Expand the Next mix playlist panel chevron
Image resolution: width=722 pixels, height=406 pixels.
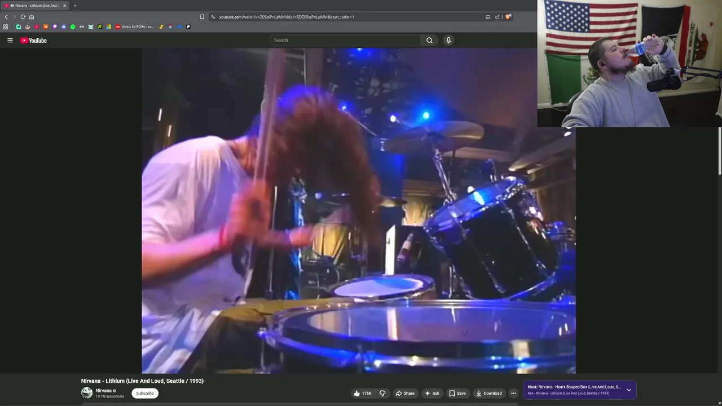[x=629, y=390]
